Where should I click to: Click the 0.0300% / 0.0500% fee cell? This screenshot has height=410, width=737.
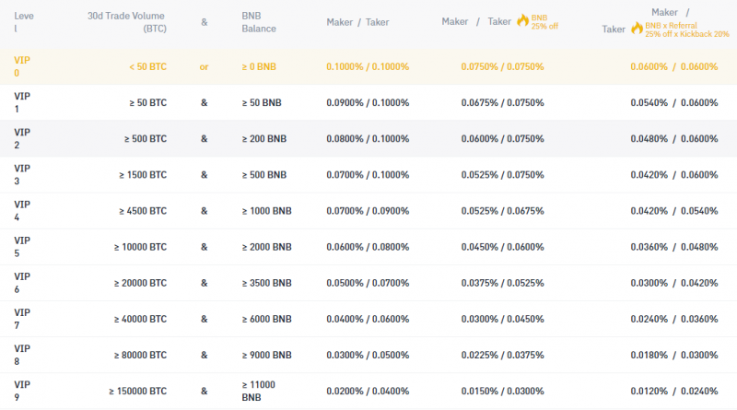[x=368, y=355]
